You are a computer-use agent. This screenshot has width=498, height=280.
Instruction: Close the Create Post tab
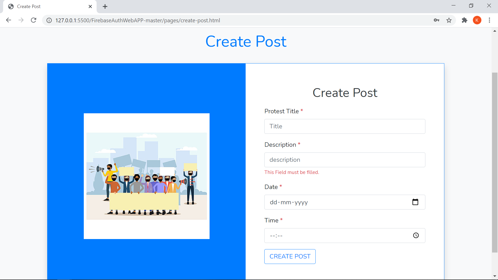coord(90,6)
